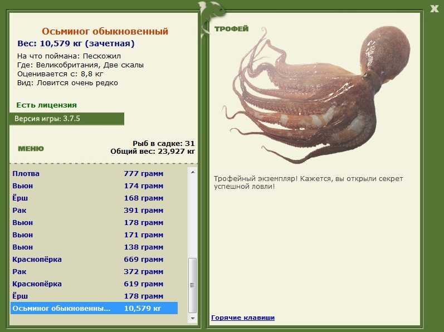Click the scrollbar down arrow in fish list
Screen dimensions: 444x332
point(193,318)
